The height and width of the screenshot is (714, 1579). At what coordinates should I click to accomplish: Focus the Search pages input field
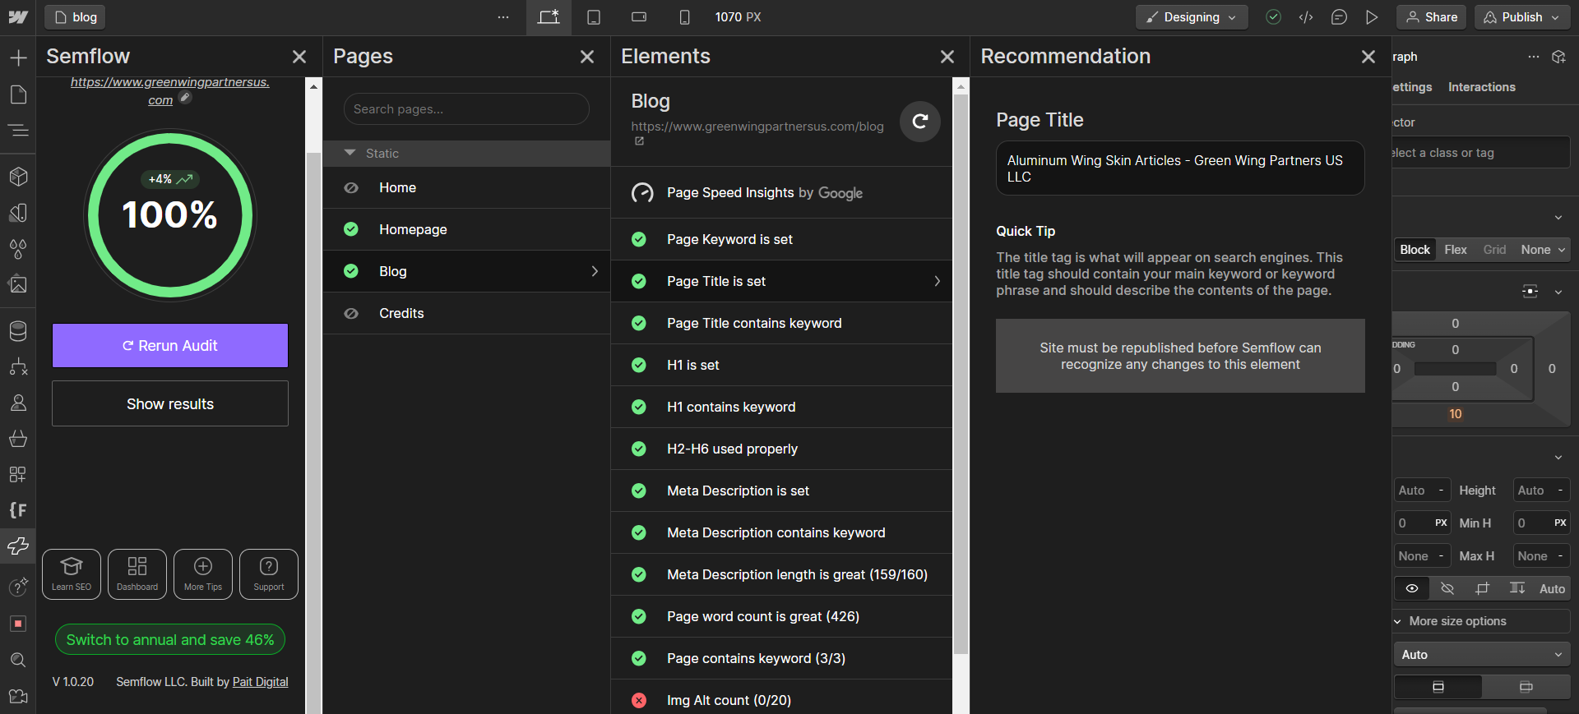(466, 109)
